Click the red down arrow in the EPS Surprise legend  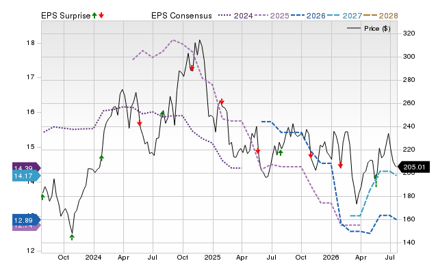coord(101,15)
